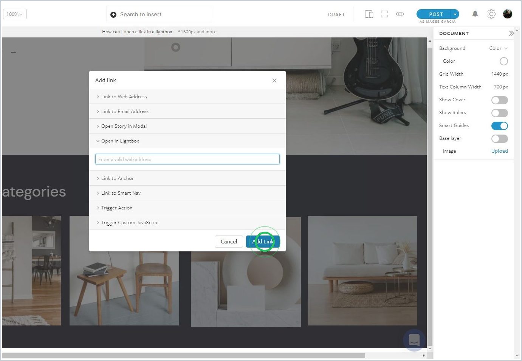522x361 pixels.
Task: Expand the Trigger Action section
Action: click(x=187, y=208)
